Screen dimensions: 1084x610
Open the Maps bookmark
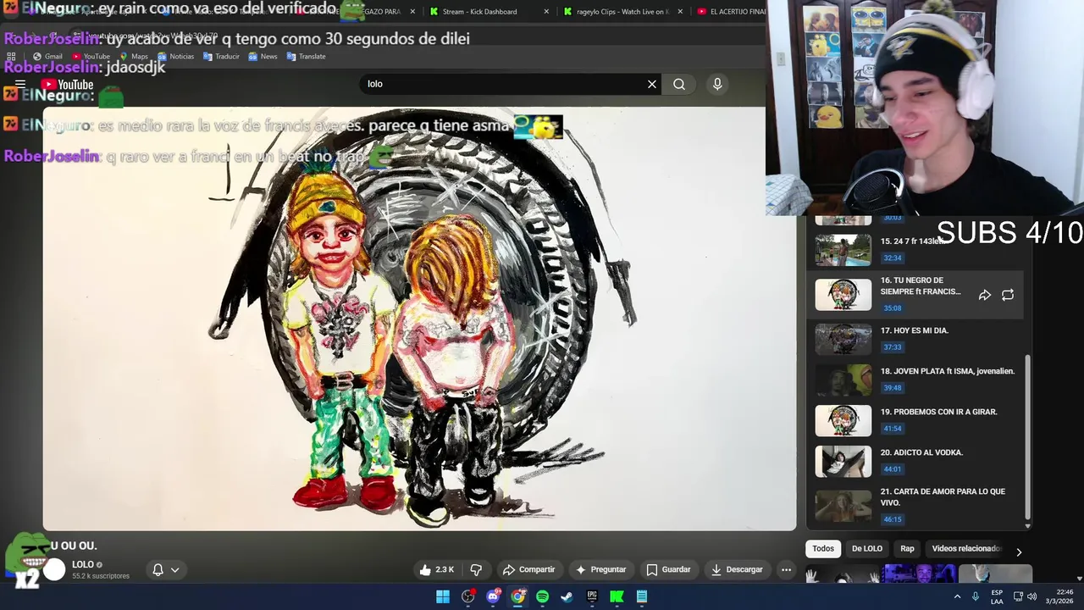click(x=133, y=56)
